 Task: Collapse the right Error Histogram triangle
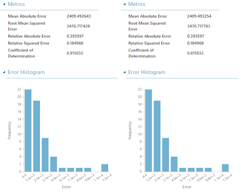point(125,72)
